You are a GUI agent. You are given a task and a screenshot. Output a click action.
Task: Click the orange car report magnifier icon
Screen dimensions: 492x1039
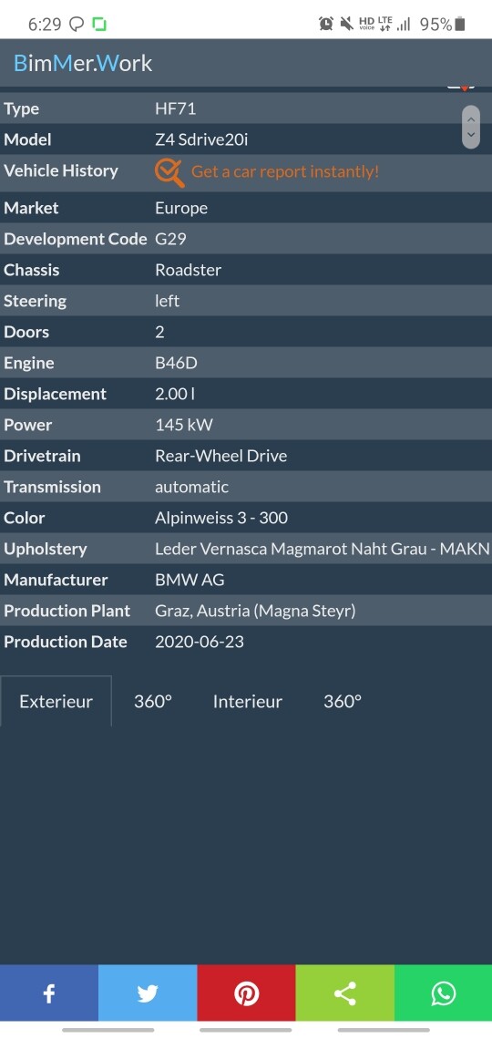[169, 172]
